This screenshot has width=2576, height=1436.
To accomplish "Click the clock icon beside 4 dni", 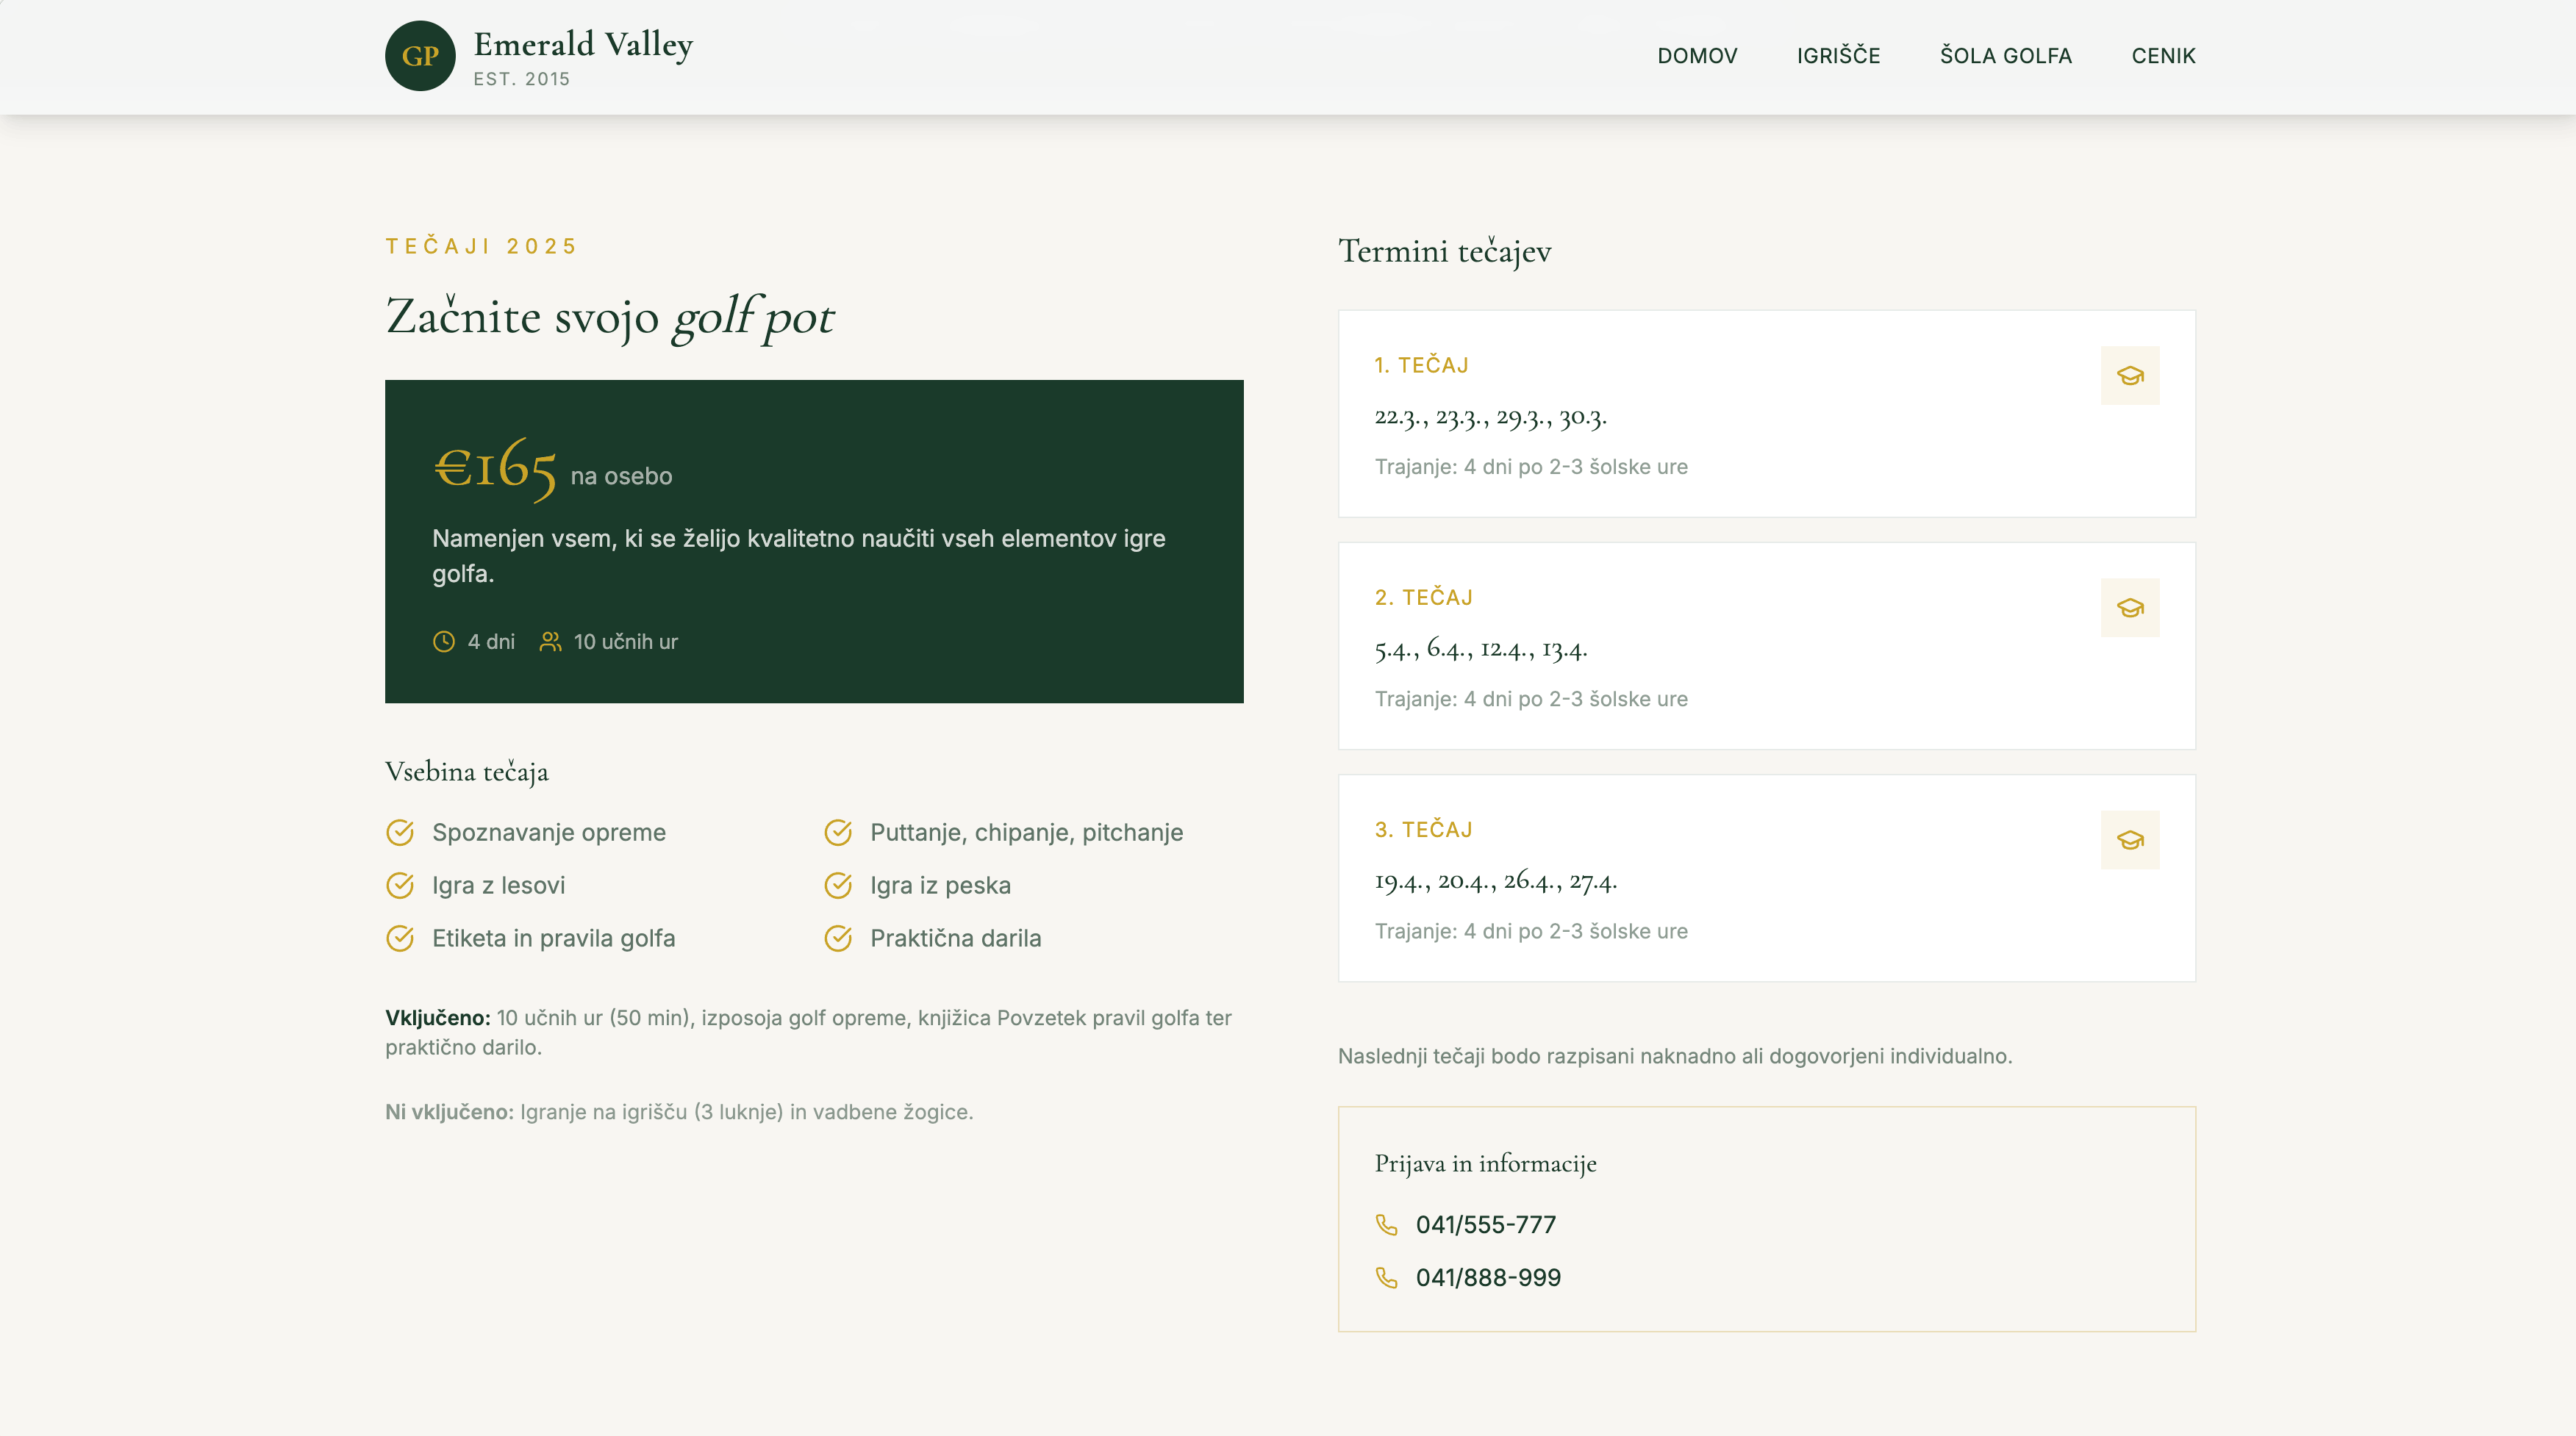I will tap(444, 642).
